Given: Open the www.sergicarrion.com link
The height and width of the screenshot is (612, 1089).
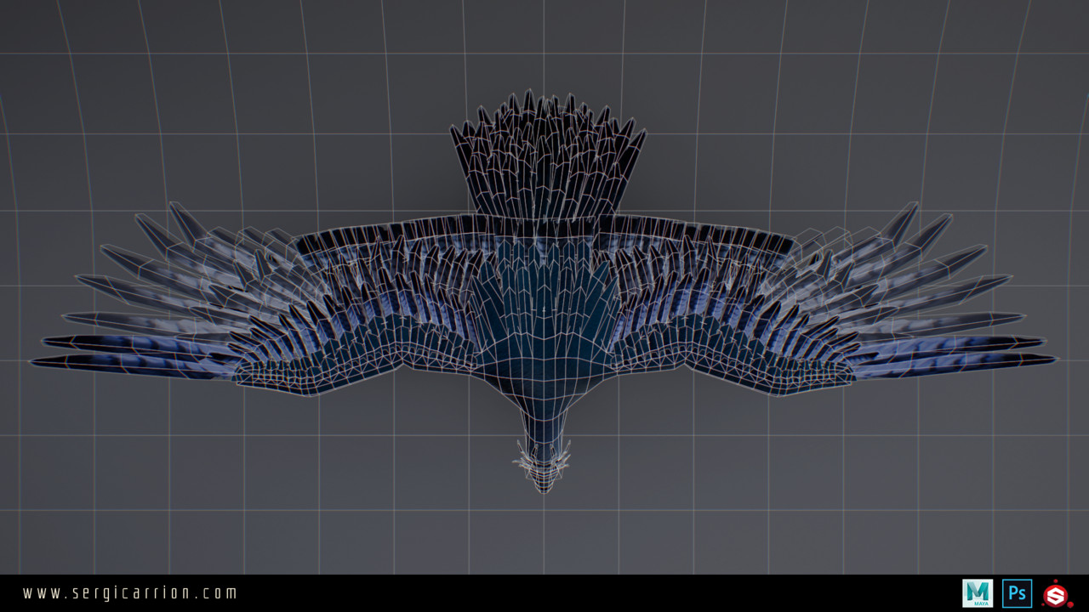Looking at the screenshot, I should click(x=130, y=593).
